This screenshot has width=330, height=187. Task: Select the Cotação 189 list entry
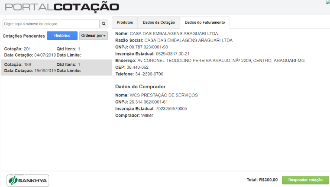click(56, 68)
